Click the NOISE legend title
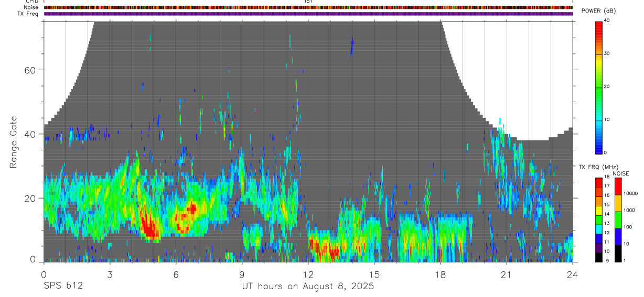Screen dimensions: 644x297 click(621, 174)
